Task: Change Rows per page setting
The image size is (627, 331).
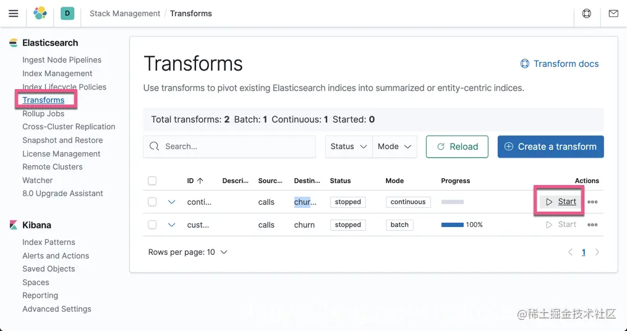Action: coord(187,252)
